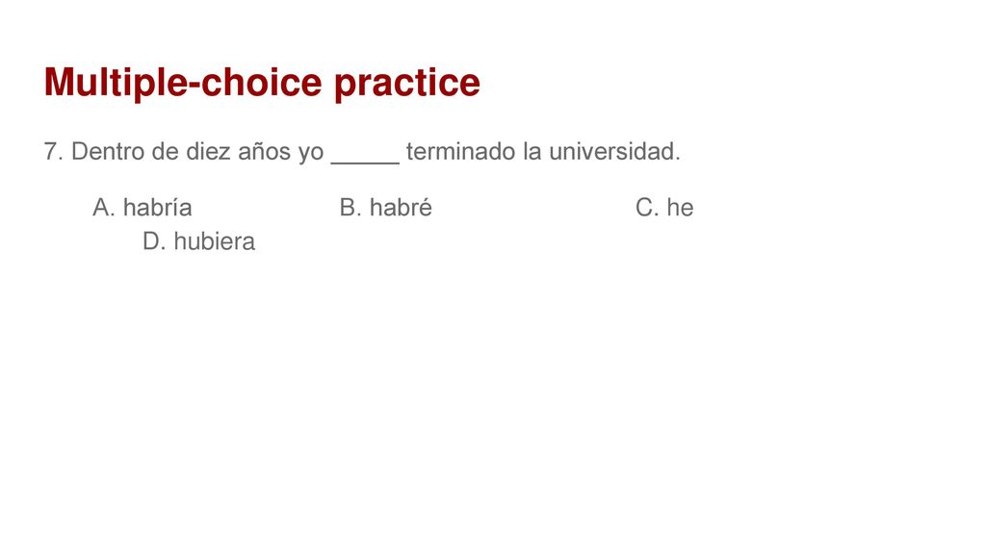Click the word Multiple-choice in the title

click(183, 83)
